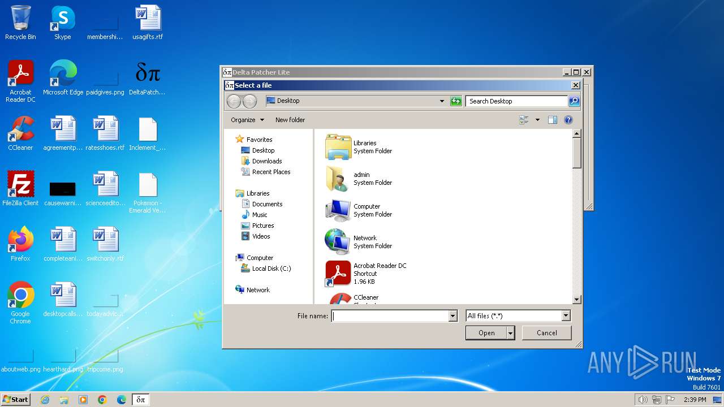The width and height of the screenshot is (724, 407).
Task: Select Recycle Bin on the desktop
Action: click(x=20, y=23)
